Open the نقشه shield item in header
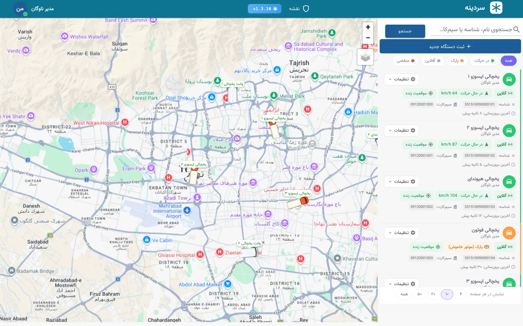Image resolution: width=523 pixels, height=326 pixels. point(299,9)
